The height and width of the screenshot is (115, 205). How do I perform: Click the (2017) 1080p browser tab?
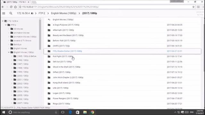click(16, 2)
